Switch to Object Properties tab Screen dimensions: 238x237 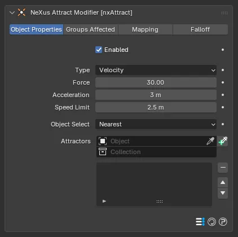36,29
